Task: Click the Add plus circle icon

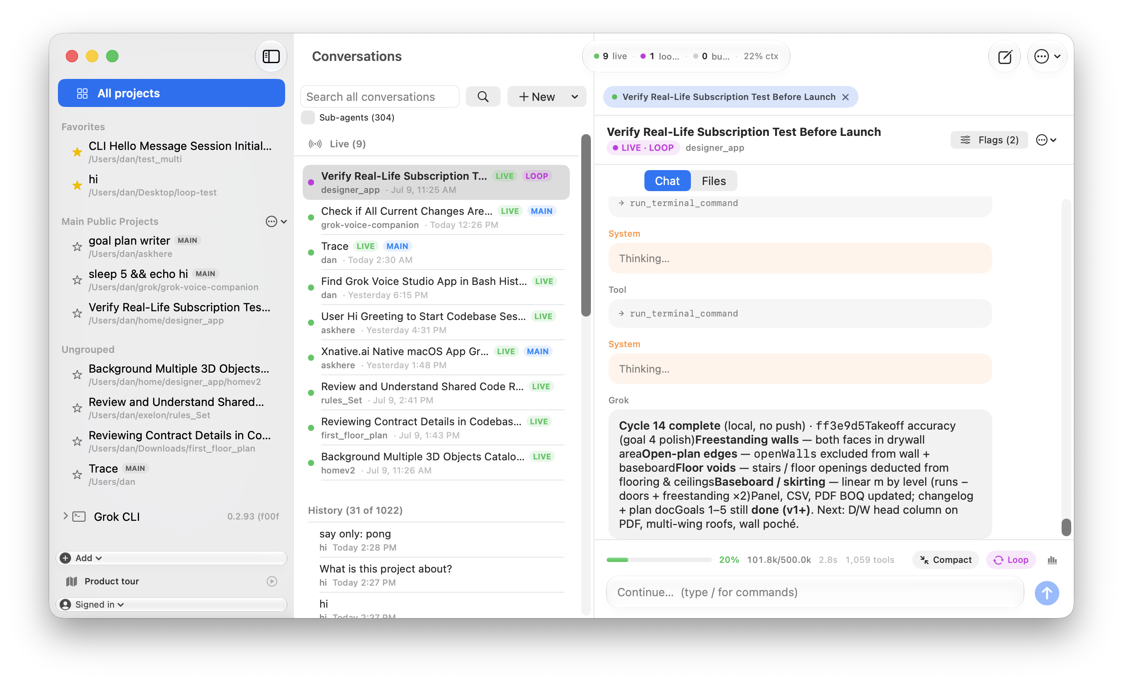Action: (66, 558)
